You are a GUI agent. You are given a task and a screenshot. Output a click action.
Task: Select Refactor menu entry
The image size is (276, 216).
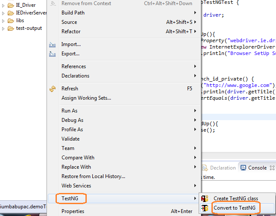point(124,32)
